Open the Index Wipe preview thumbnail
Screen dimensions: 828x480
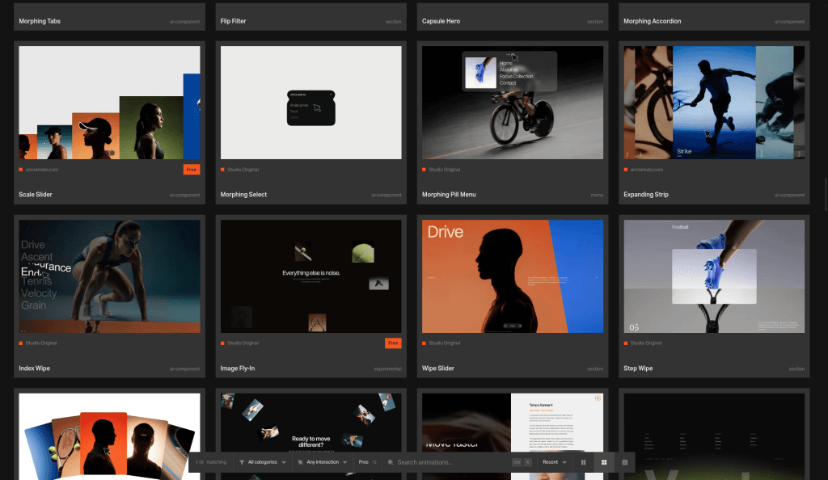[x=109, y=276]
